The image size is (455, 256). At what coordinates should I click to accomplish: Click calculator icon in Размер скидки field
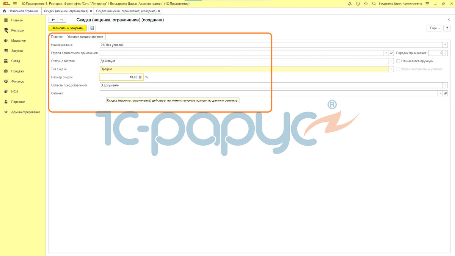140,77
